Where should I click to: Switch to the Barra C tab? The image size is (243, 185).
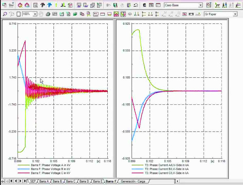click(x=70, y=181)
